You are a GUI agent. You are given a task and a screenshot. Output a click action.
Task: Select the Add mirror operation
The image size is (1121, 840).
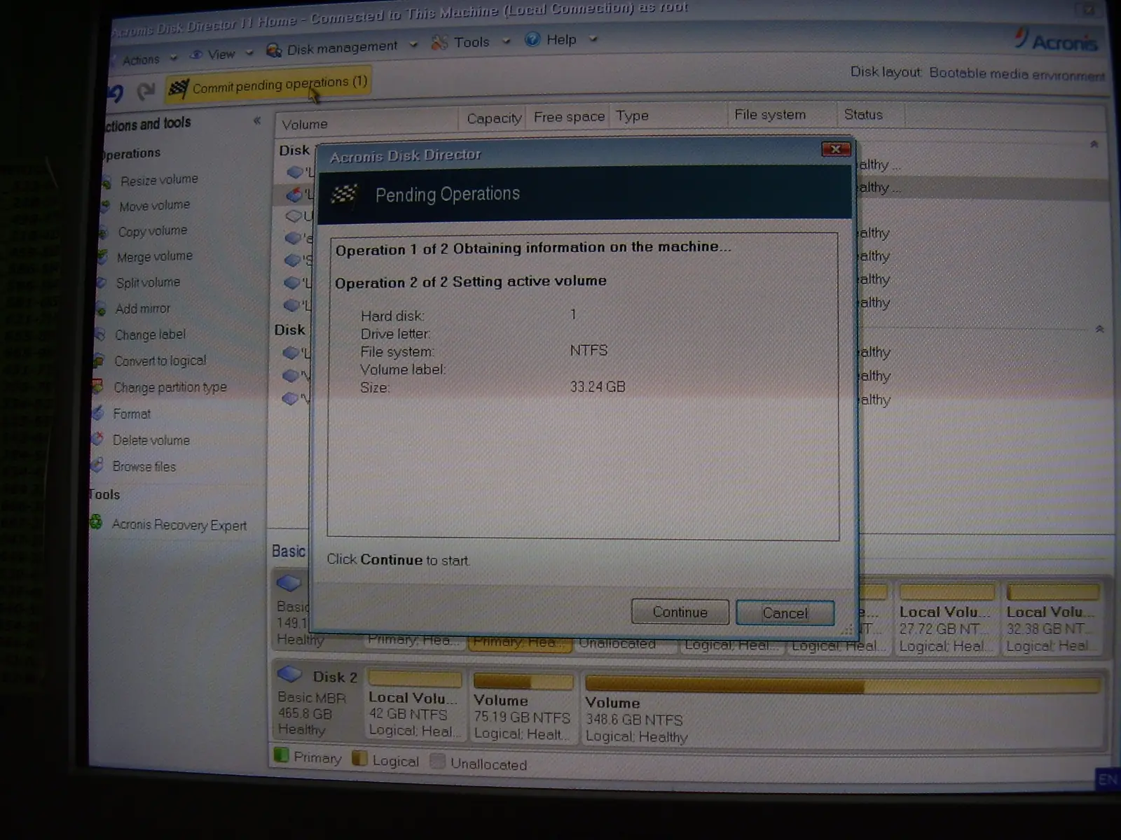point(142,309)
